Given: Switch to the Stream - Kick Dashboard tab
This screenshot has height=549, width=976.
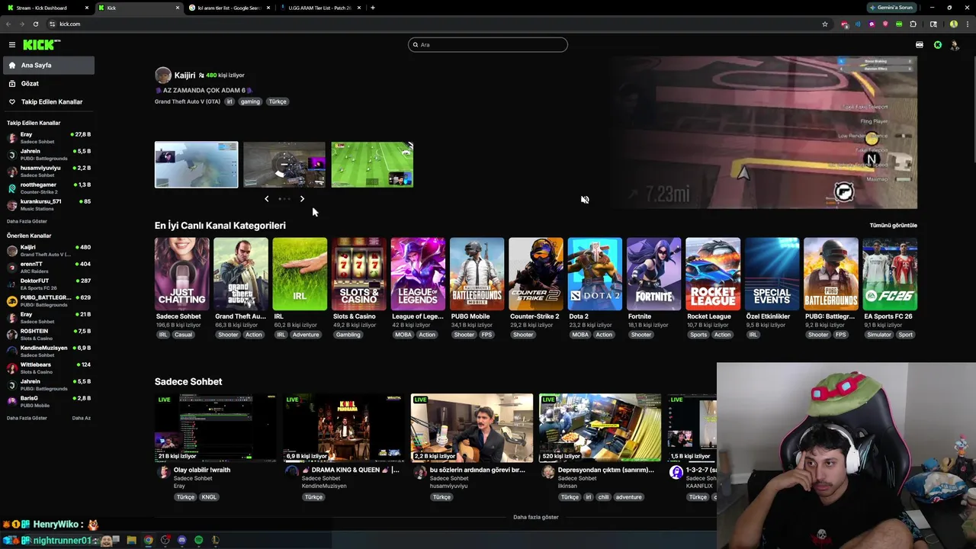Looking at the screenshot, I should click(x=48, y=8).
